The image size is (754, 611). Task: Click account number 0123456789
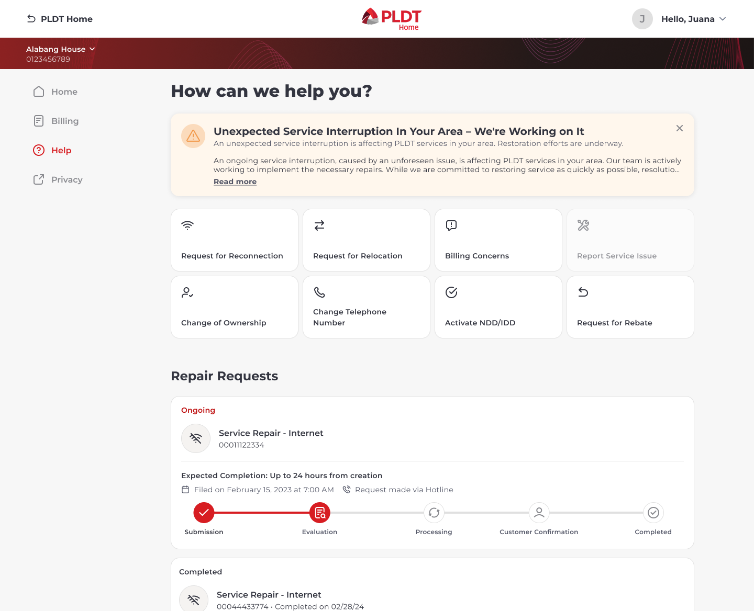coord(48,59)
